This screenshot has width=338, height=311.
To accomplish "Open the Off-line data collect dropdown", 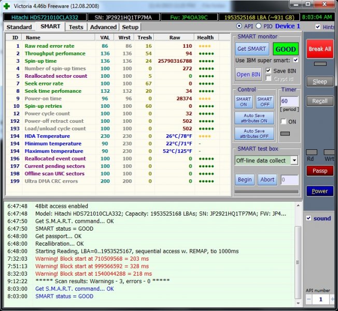I will click(294, 161).
